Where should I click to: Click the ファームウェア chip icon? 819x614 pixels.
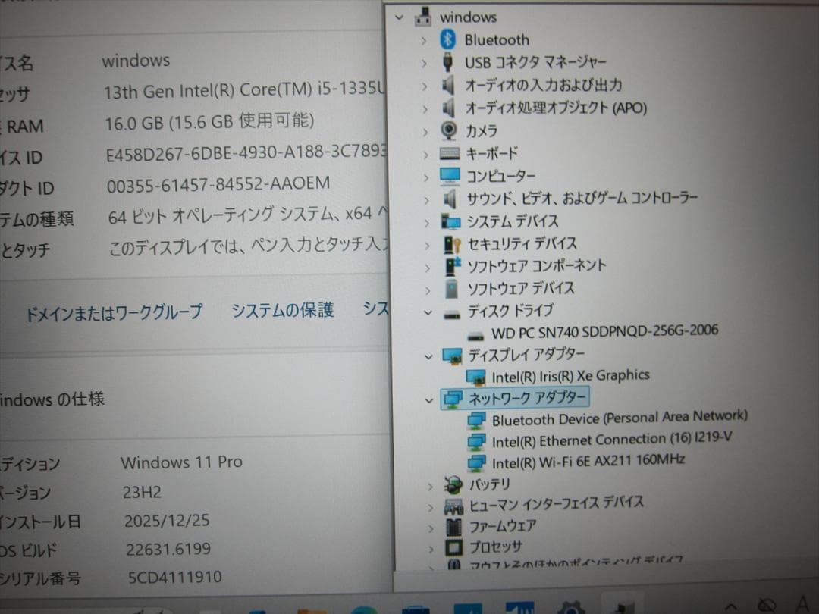pyautogui.click(x=454, y=527)
